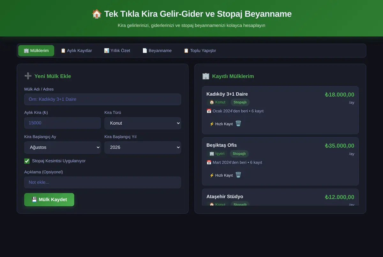Click the ₺18.000,00 rent amount
Viewport: 383px width, 257px height.
340,94
